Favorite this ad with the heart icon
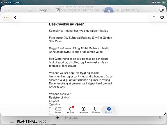Image resolution: width=167 pixels, height=125 pixels. pyautogui.click(x=162, y=18)
